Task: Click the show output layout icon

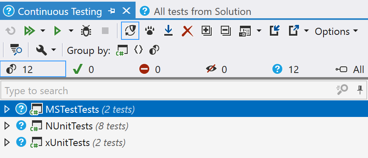Action: coord(245,31)
